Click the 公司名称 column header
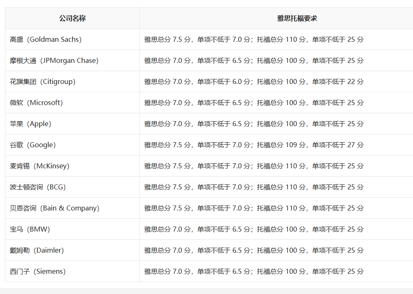This screenshot has height=294, width=413. (x=72, y=18)
